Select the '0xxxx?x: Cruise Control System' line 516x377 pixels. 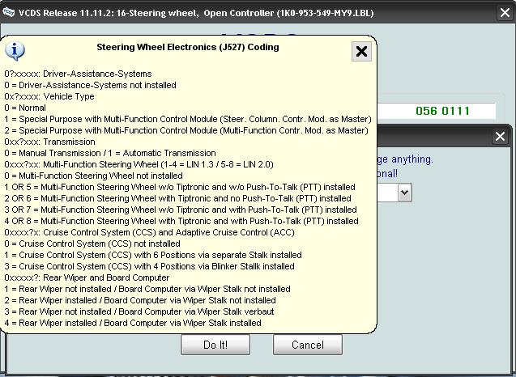[x=149, y=232]
